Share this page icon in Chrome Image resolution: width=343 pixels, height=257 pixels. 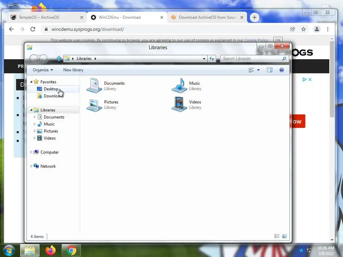[292, 29]
